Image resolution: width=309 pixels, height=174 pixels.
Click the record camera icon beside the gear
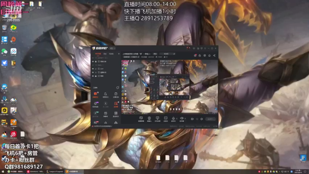click(192, 119)
